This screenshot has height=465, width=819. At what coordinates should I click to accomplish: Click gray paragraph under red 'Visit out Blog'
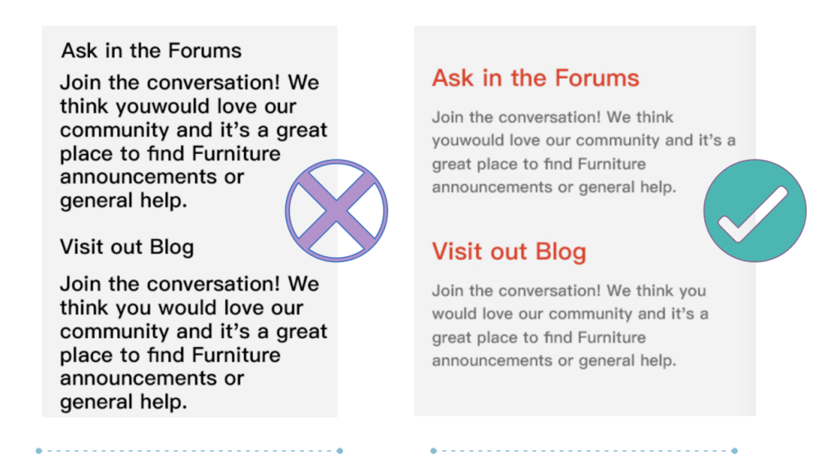point(570,325)
